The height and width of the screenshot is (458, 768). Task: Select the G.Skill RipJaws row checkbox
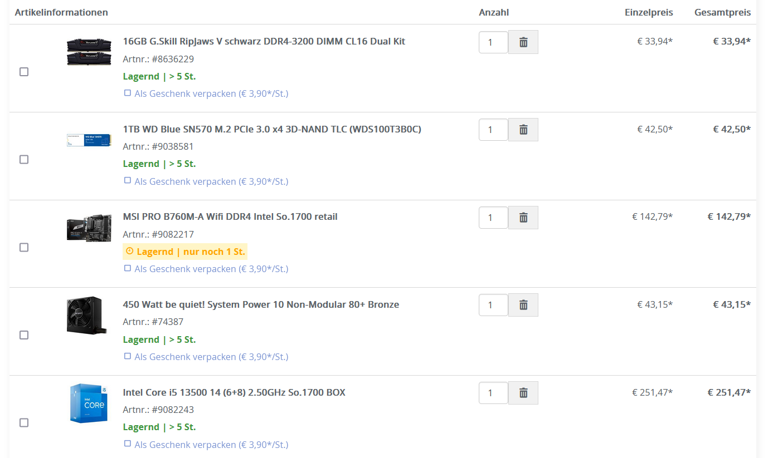point(24,72)
